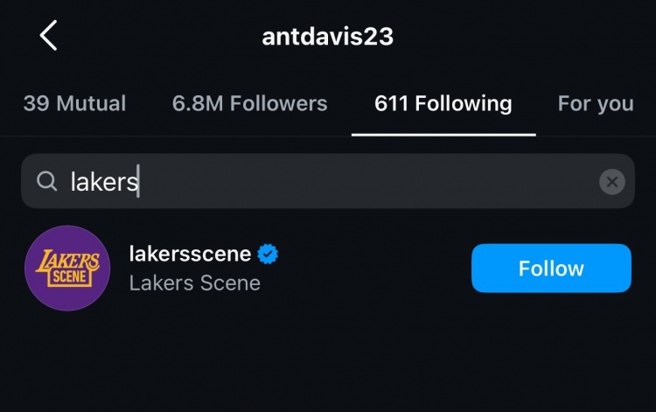Go to the For you tab

(596, 103)
